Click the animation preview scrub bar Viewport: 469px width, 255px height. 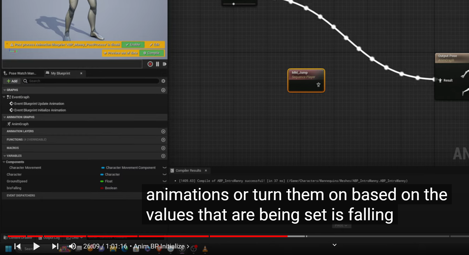72,64
